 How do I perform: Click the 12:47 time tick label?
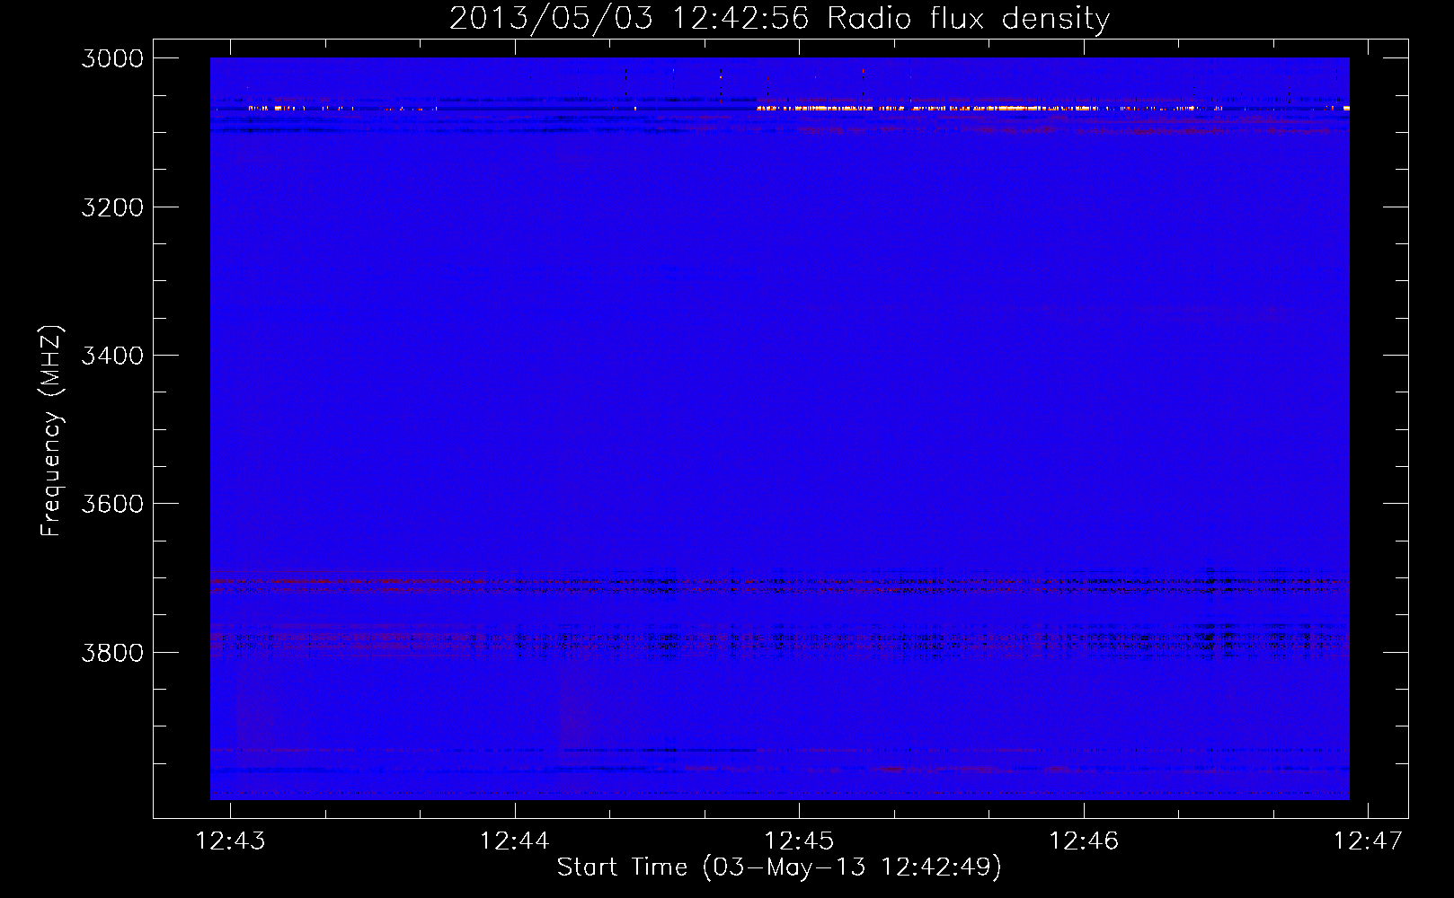point(1368,841)
